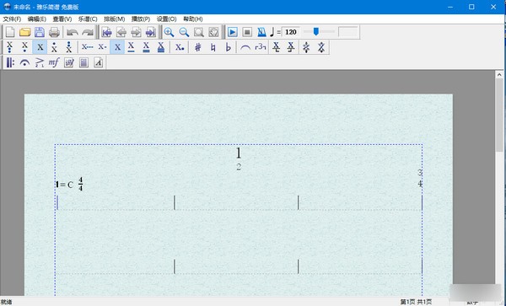Choose eighth note with single underline
506x306 pixels.
tap(131, 47)
